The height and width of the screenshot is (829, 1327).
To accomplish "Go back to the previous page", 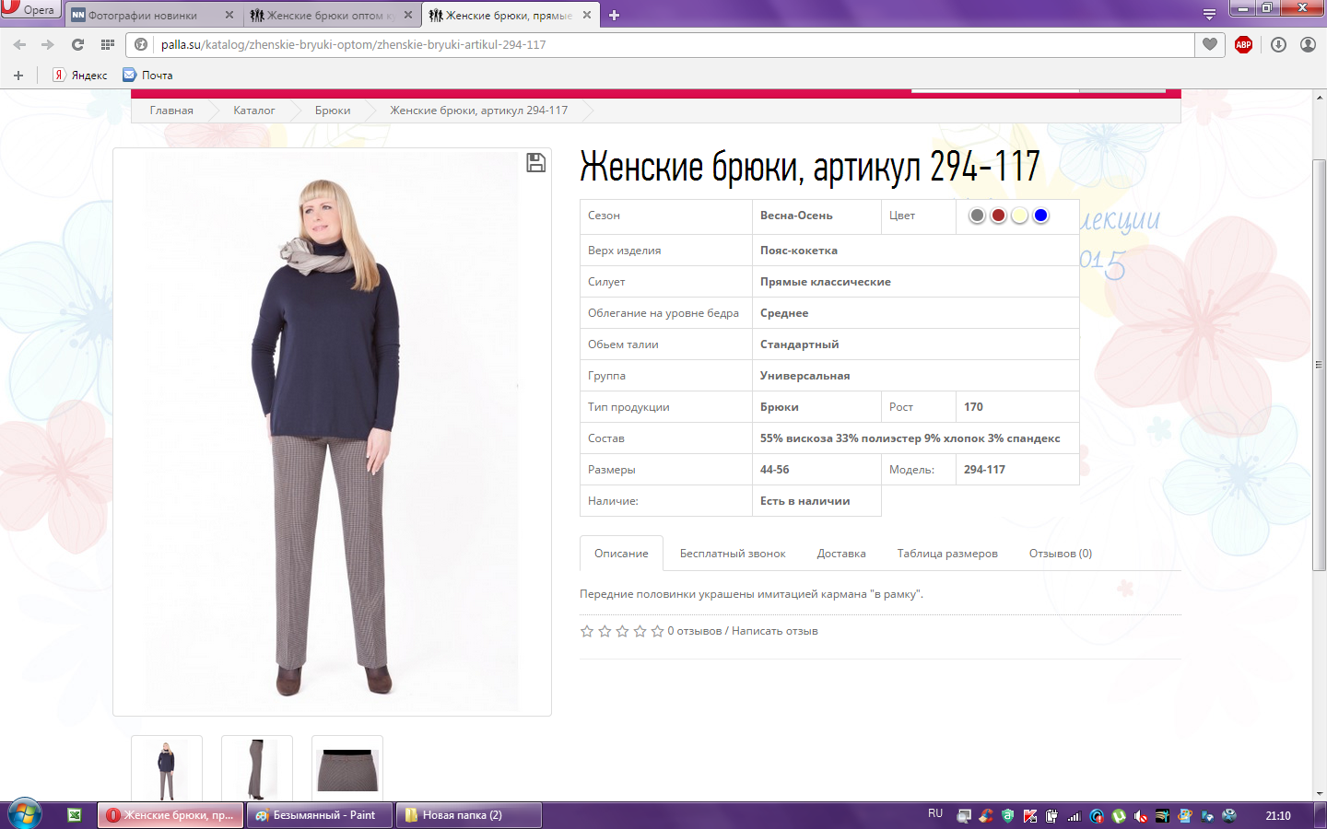I will click(x=19, y=44).
